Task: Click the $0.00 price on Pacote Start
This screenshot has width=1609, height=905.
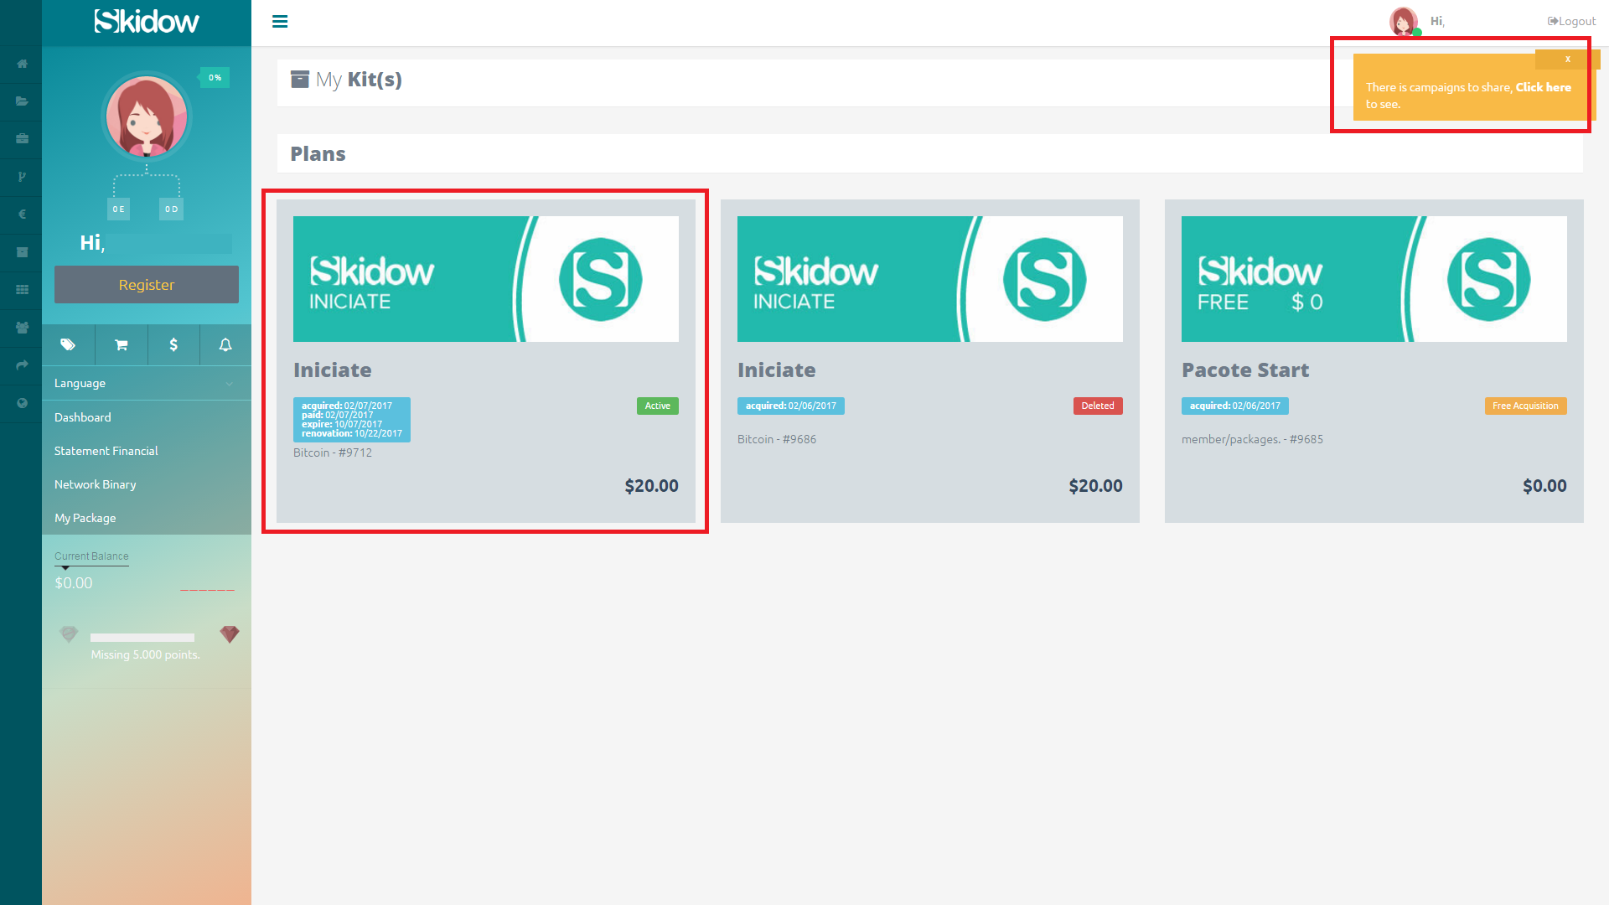Action: coord(1544,486)
